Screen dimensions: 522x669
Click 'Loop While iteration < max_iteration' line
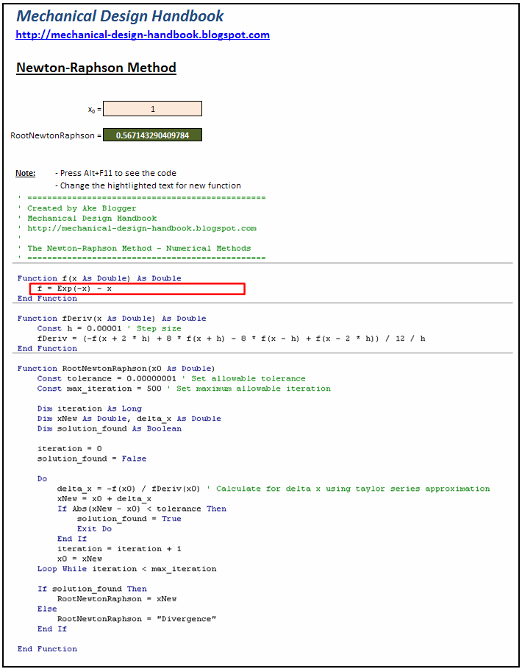(x=126, y=569)
